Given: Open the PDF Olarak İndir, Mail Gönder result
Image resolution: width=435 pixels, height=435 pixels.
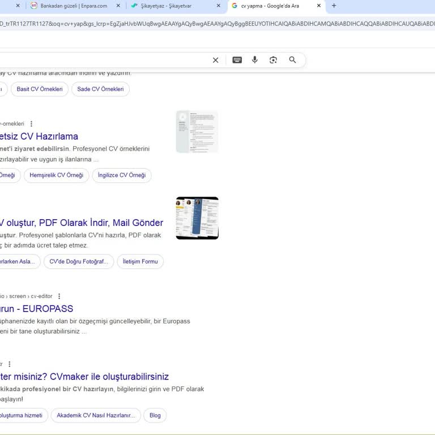Looking at the screenshot, I should [82, 223].
